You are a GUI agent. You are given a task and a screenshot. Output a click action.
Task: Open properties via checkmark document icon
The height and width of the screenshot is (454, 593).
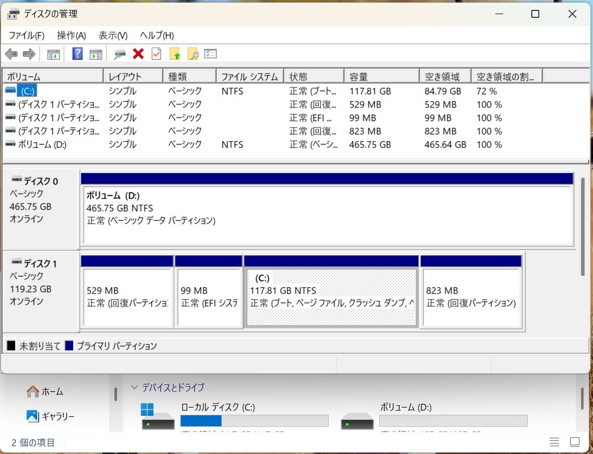click(156, 54)
